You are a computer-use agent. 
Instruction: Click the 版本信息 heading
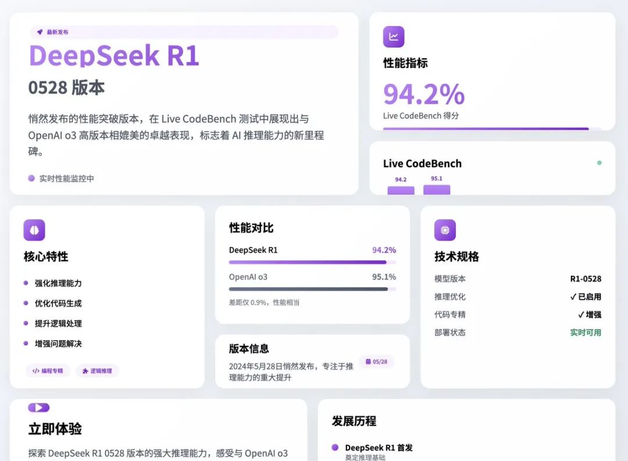tap(249, 348)
